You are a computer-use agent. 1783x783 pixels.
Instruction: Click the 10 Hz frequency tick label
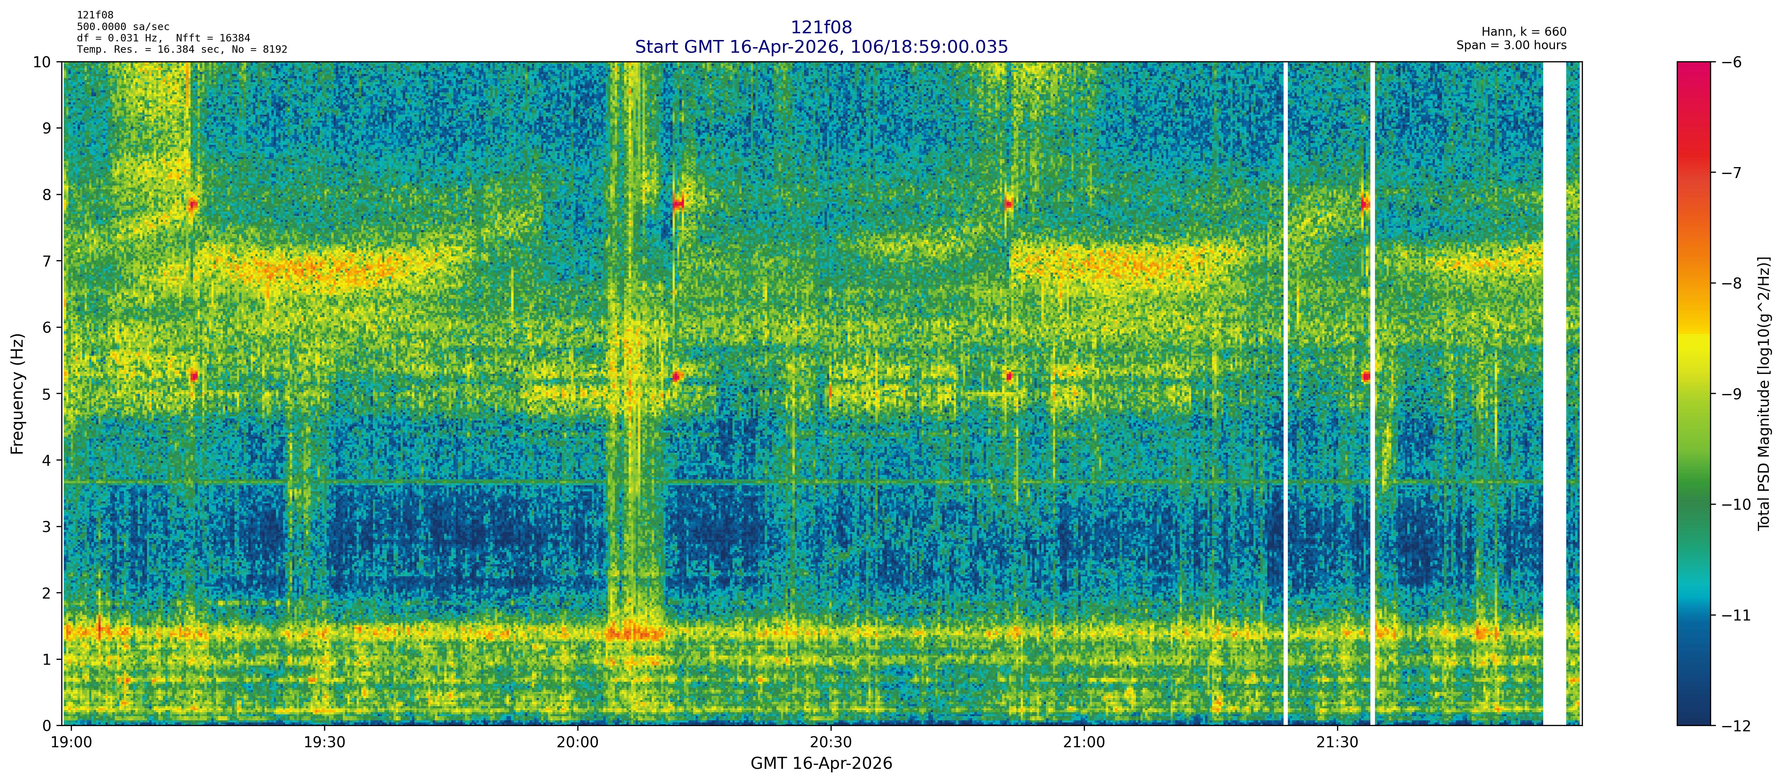click(41, 62)
